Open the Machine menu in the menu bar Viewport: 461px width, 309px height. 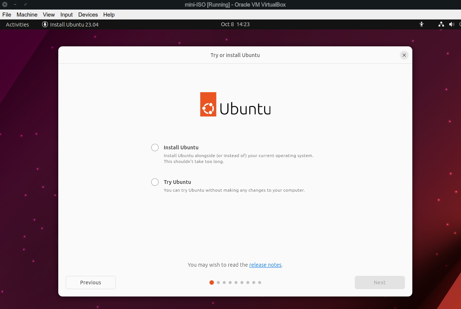click(27, 15)
